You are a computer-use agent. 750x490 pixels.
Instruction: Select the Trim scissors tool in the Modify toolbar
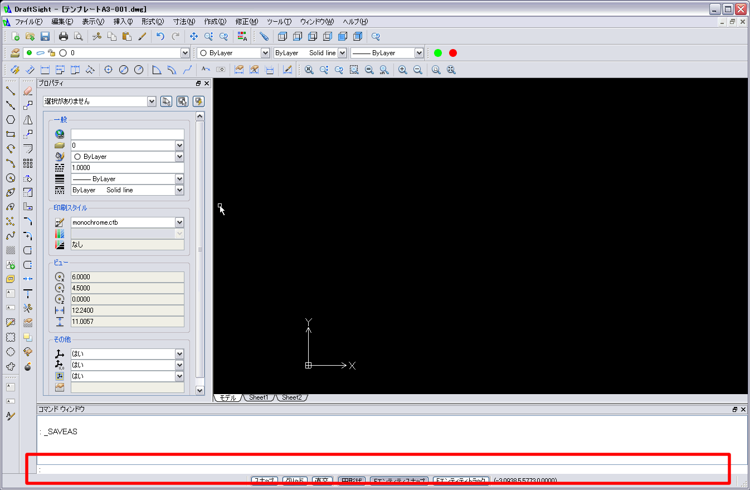click(28, 308)
